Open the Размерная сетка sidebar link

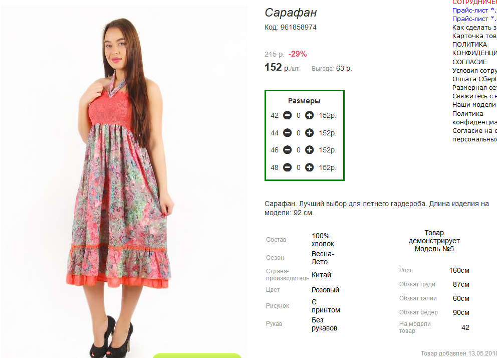tap(474, 88)
